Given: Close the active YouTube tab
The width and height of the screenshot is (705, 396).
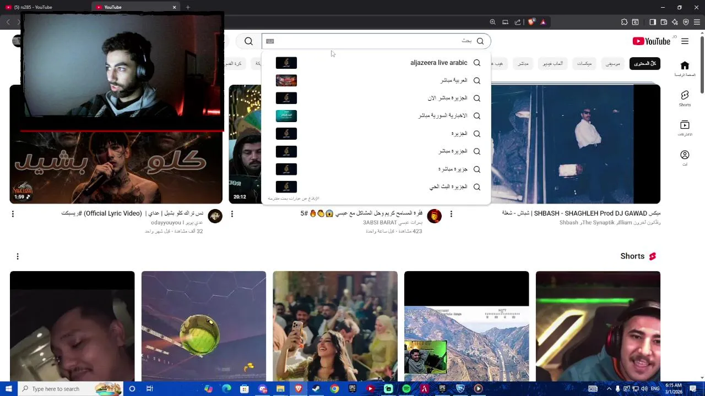Looking at the screenshot, I should click(x=174, y=7).
